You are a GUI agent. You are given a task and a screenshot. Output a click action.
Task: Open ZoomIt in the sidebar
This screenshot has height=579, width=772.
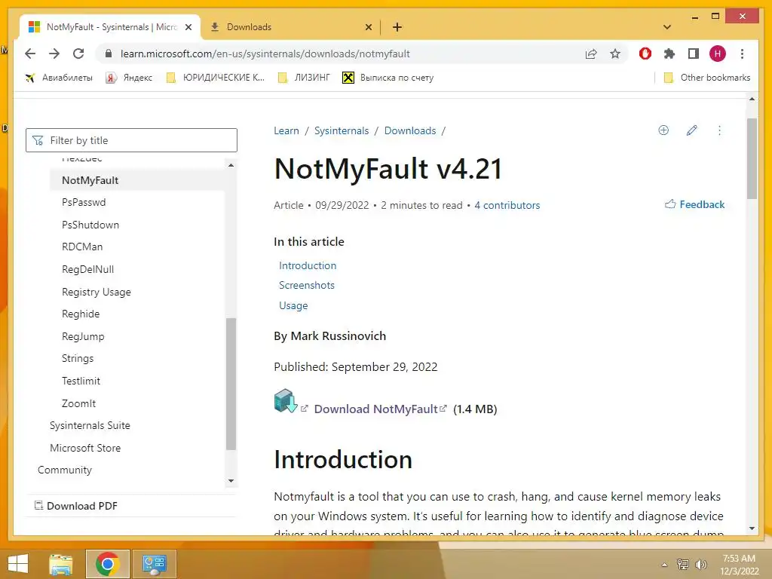(78, 404)
